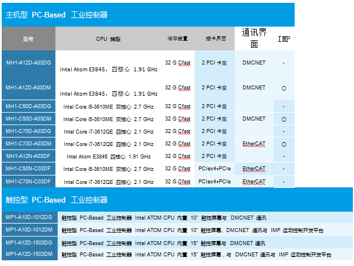Viewport: 354px width, 266px height.
Task: Click 32 G Cfast in MH1-A12D-A03DG row
Action: (178, 63)
